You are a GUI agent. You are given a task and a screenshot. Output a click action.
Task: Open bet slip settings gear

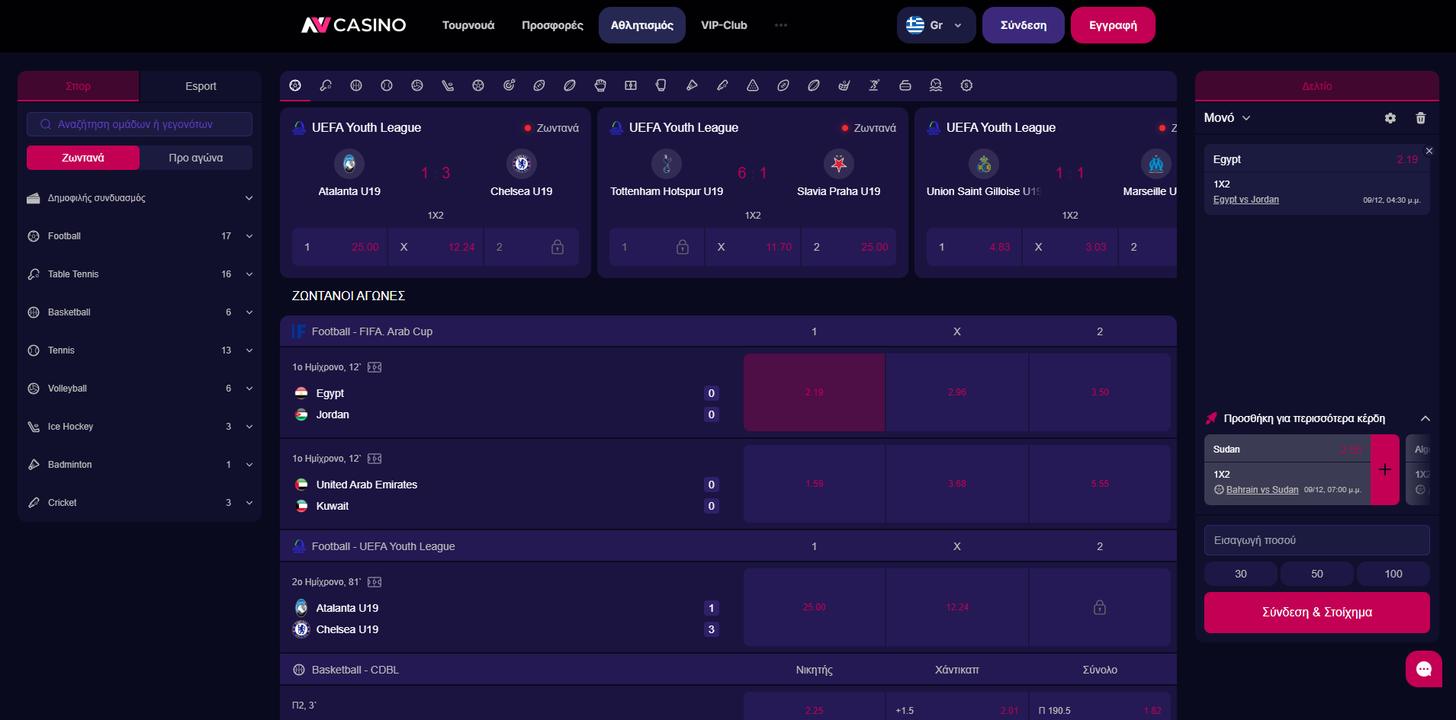[x=1390, y=118]
